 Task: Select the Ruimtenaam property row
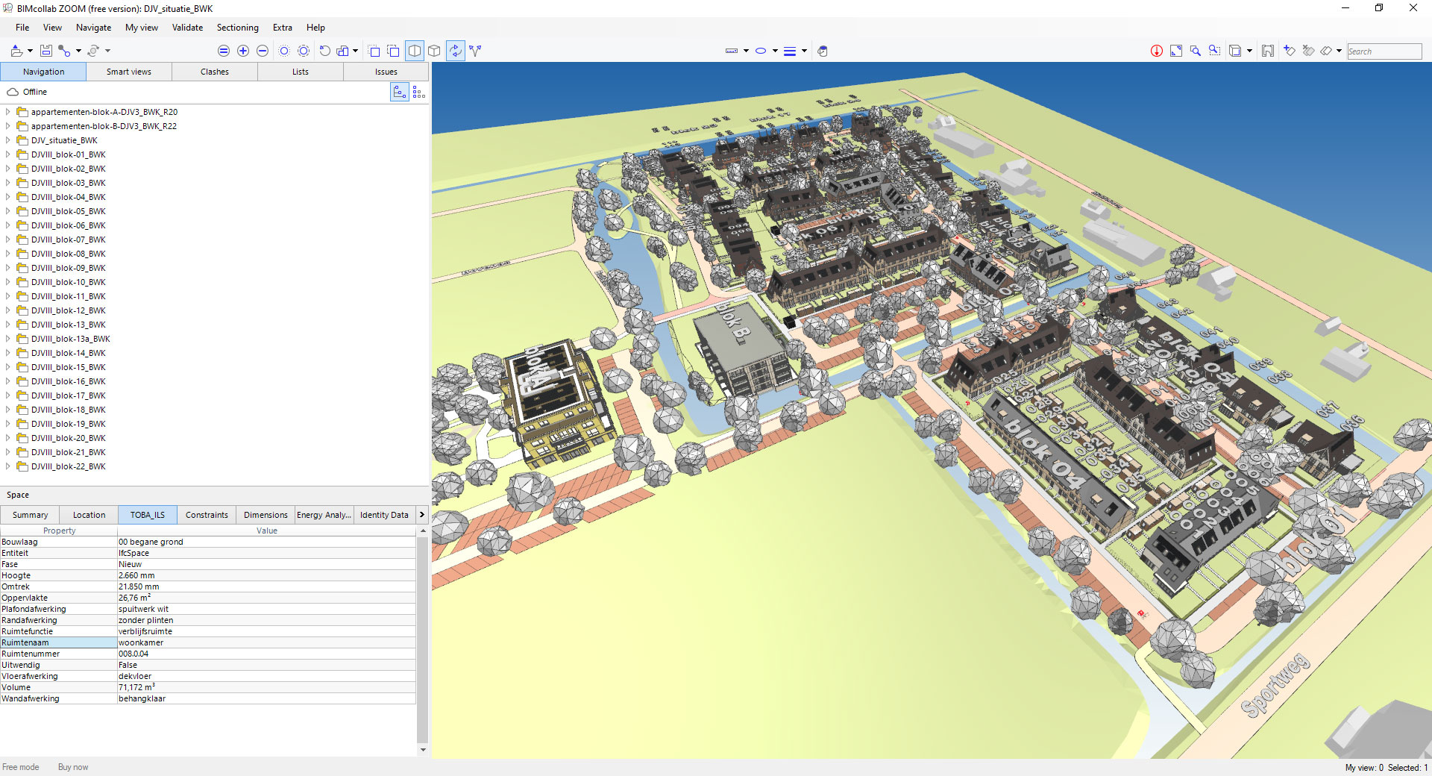coord(208,642)
